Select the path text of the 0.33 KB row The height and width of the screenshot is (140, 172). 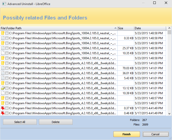tap(62, 38)
